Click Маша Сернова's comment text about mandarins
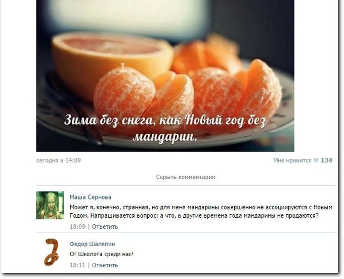 (x=201, y=211)
